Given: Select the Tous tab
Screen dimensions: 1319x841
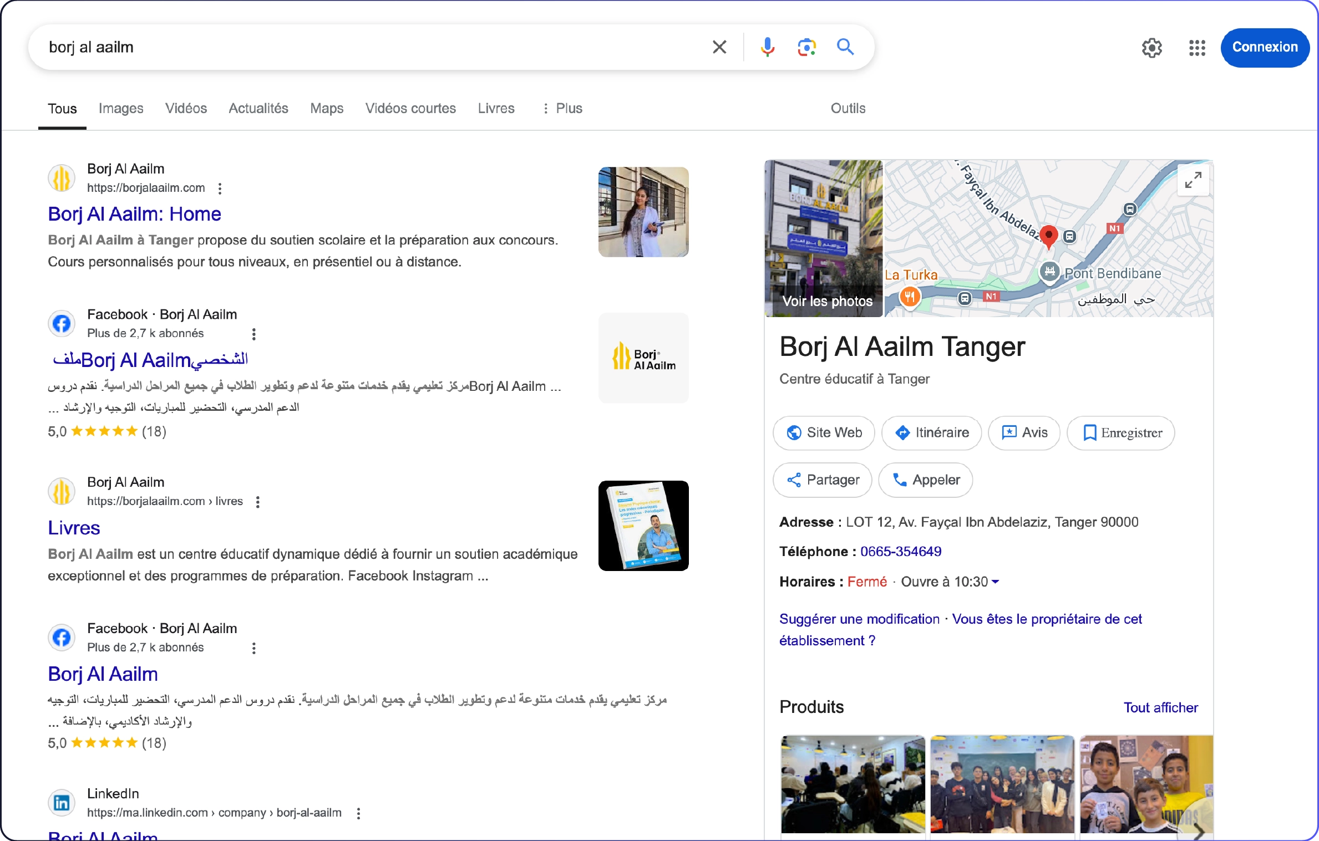Looking at the screenshot, I should pyautogui.click(x=62, y=108).
